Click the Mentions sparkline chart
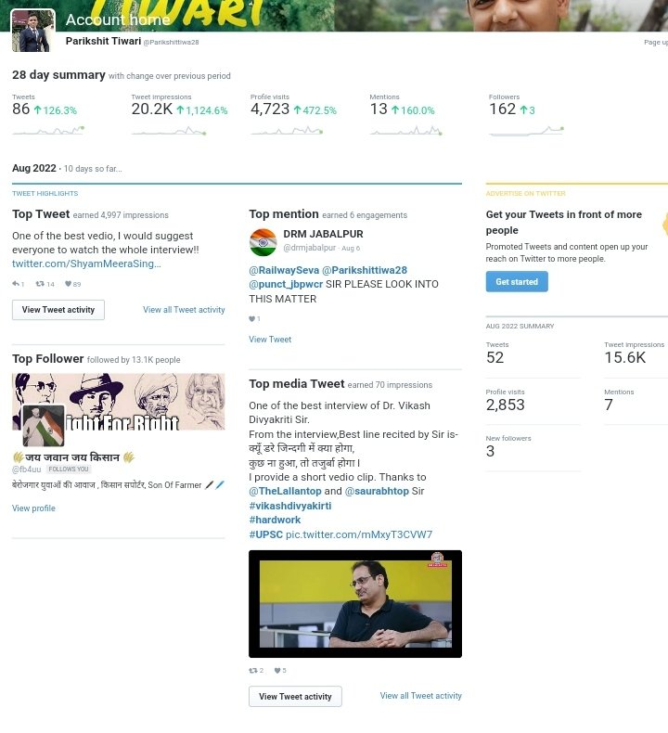 pyautogui.click(x=405, y=131)
